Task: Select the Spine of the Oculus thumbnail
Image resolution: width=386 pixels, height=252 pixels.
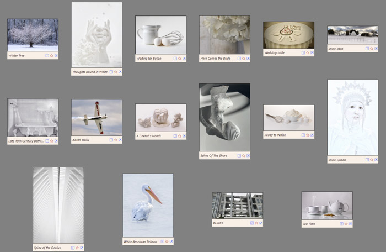Action: tap(58, 205)
